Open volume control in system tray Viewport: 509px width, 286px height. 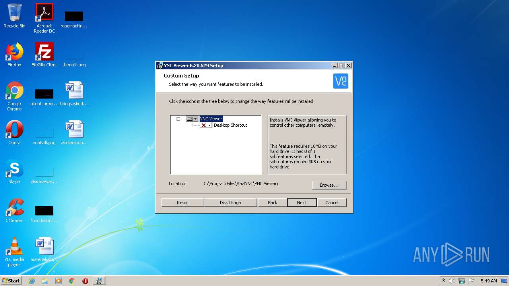[x=452, y=281]
